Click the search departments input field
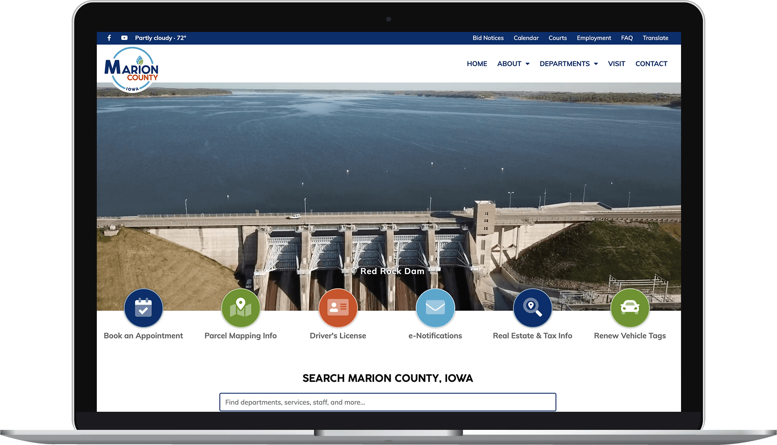The height and width of the screenshot is (445, 777). [387, 402]
